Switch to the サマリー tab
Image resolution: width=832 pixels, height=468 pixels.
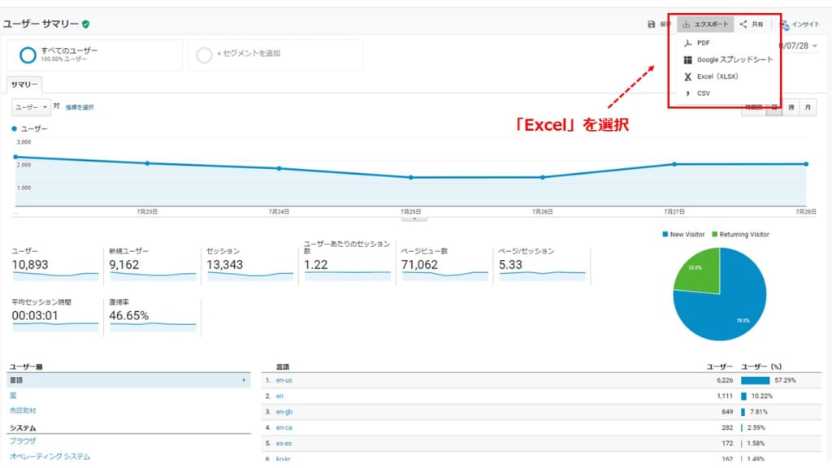(24, 84)
